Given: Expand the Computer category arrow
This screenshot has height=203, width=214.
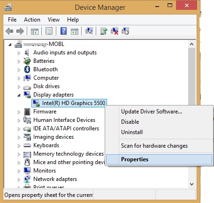Looking at the screenshot, I should (x=19, y=78).
